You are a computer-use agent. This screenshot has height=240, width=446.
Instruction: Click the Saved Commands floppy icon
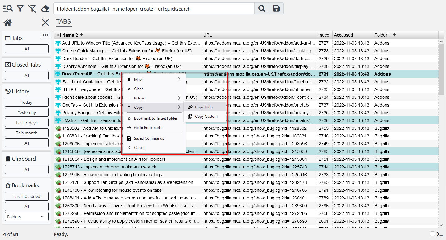[x=129, y=138]
